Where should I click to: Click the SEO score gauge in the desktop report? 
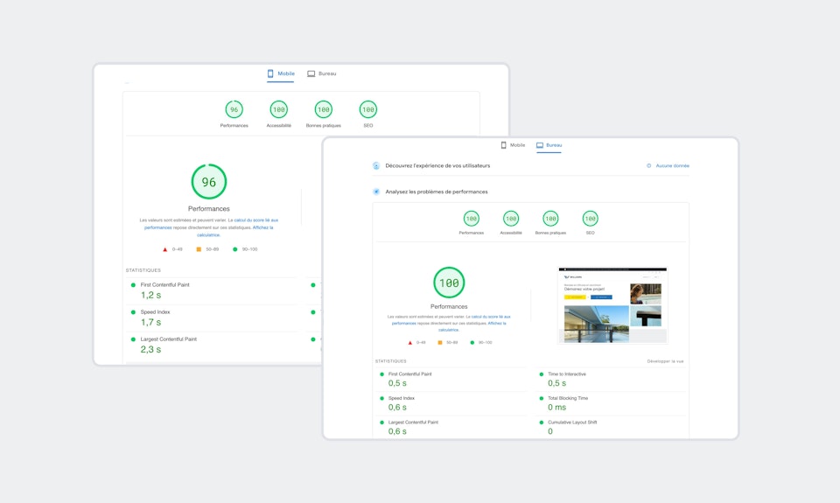pyautogui.click(x=590, y=219)
